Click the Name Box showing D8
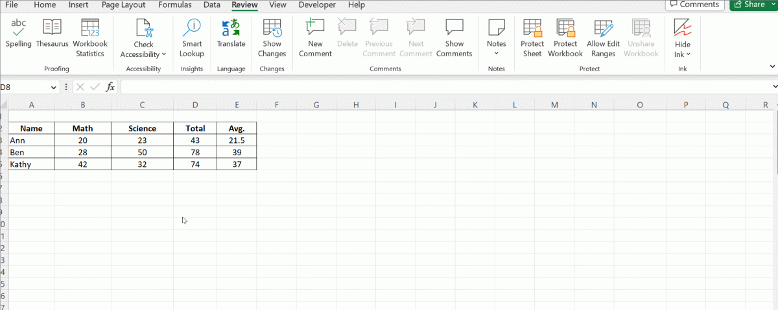This screenshot has height=310, width=778. pos(26,87)
